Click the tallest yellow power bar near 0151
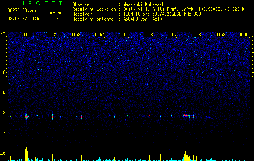 click(x=27, y=154)
